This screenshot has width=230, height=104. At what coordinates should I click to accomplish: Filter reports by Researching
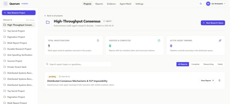(x=208, y=64)
